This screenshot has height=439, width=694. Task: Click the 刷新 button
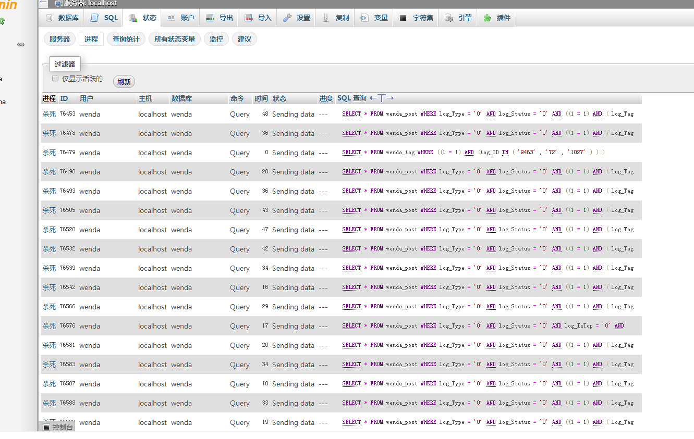point(124,82)
